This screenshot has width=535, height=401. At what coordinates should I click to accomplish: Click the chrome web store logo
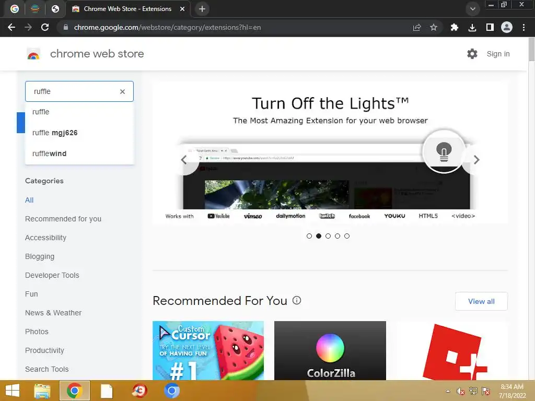[33, 54]
